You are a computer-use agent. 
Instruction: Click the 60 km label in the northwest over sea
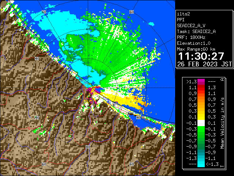[x=44, y=12]
